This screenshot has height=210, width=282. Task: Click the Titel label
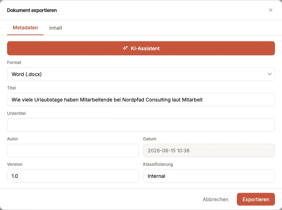point(11,88)
